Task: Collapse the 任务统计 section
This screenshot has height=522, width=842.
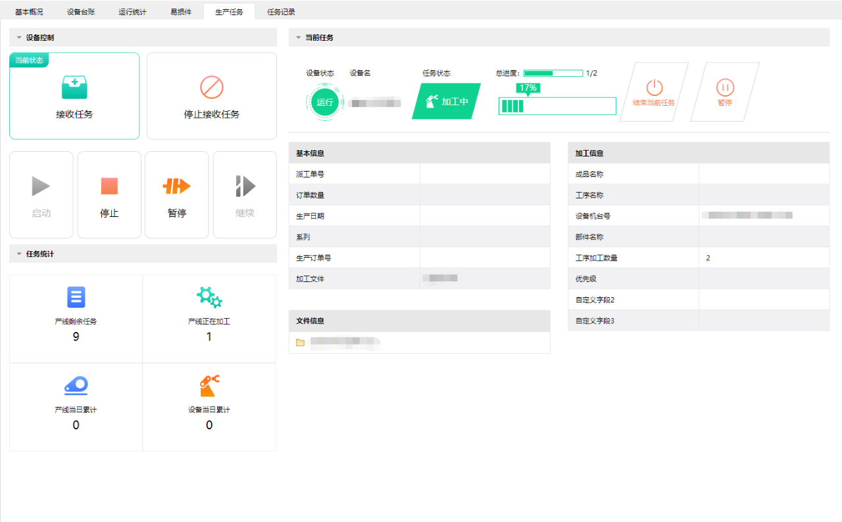Action: [19, 254]
